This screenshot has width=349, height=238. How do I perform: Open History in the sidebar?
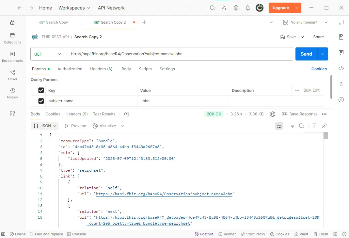[x=12, y=93]
